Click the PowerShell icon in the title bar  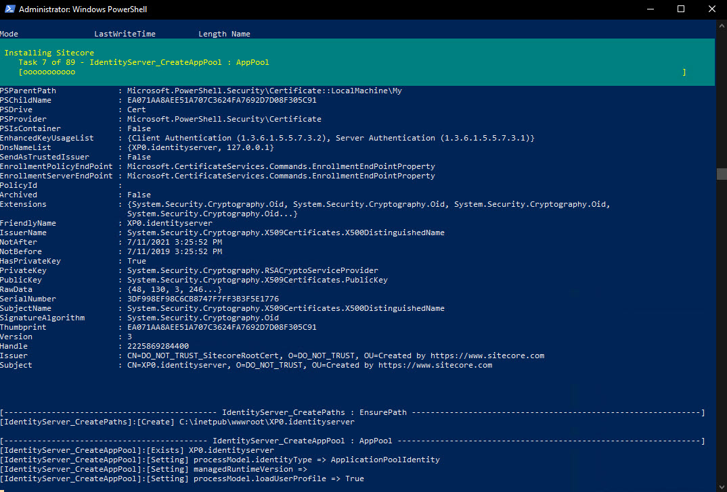9,9
